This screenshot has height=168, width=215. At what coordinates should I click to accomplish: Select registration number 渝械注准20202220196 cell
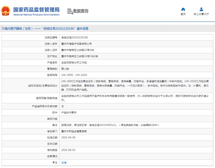(75, 38)
